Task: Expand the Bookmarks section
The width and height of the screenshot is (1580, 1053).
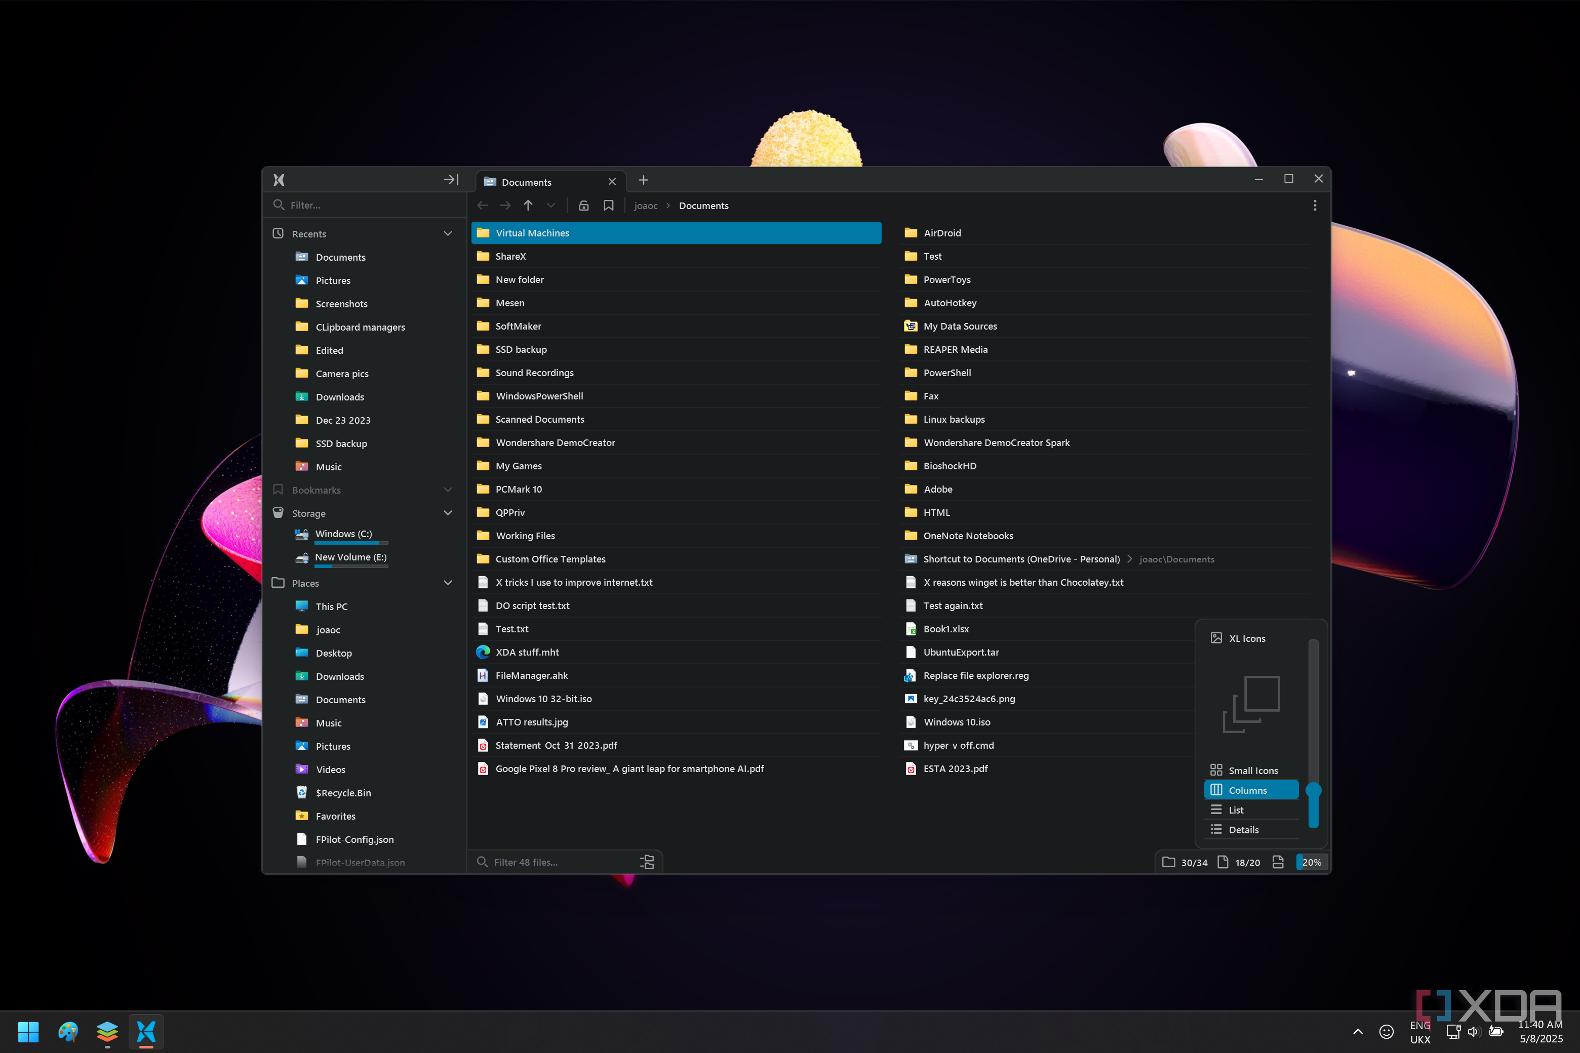Action: (x=448, y=490)
